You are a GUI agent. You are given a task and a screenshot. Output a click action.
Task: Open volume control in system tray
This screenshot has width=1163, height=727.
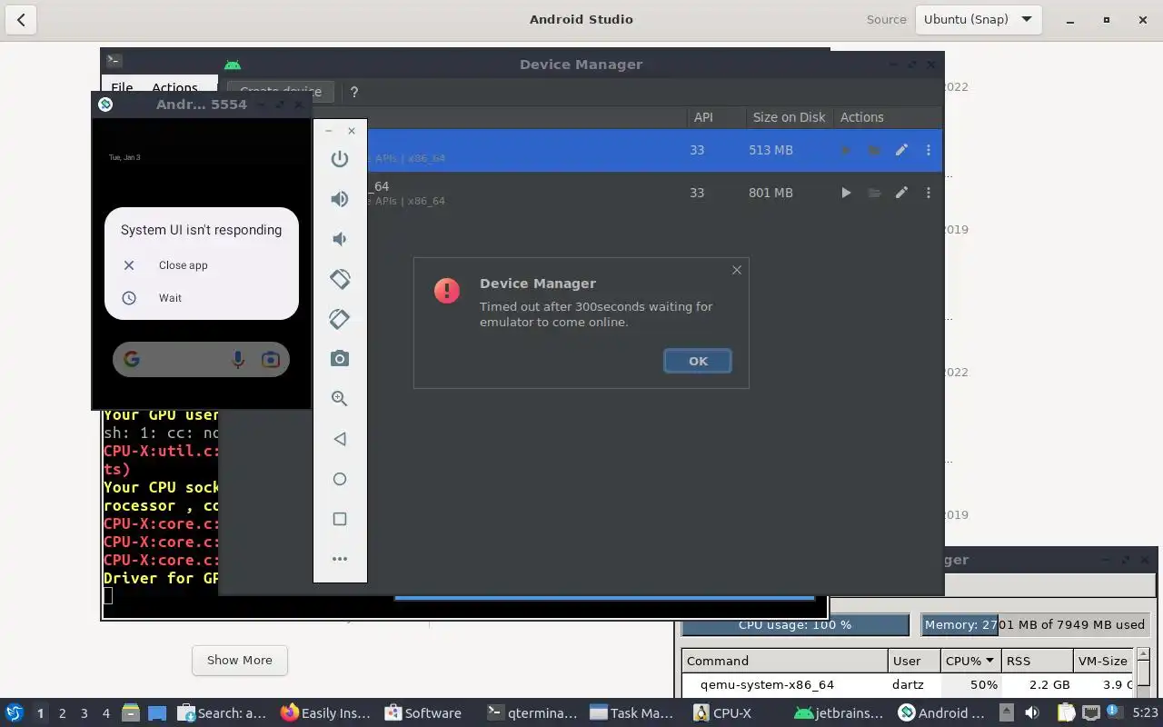[1032, 712]
